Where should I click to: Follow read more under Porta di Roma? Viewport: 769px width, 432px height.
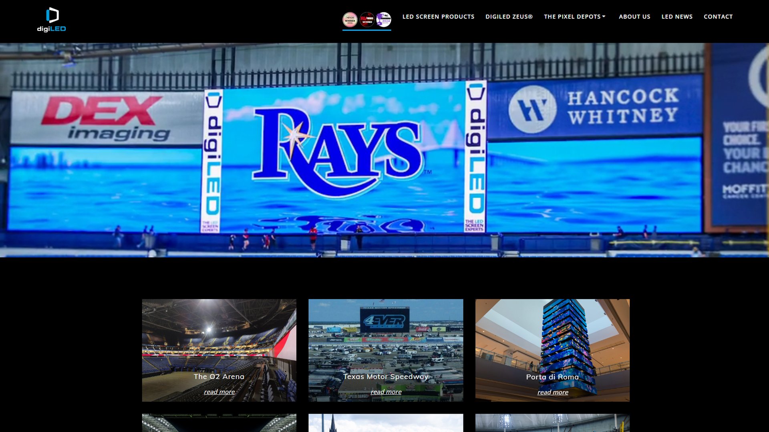pyautogui.click(x=553, y=392)
